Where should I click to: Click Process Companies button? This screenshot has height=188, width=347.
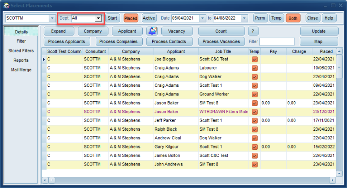click(x=119, y=41)
